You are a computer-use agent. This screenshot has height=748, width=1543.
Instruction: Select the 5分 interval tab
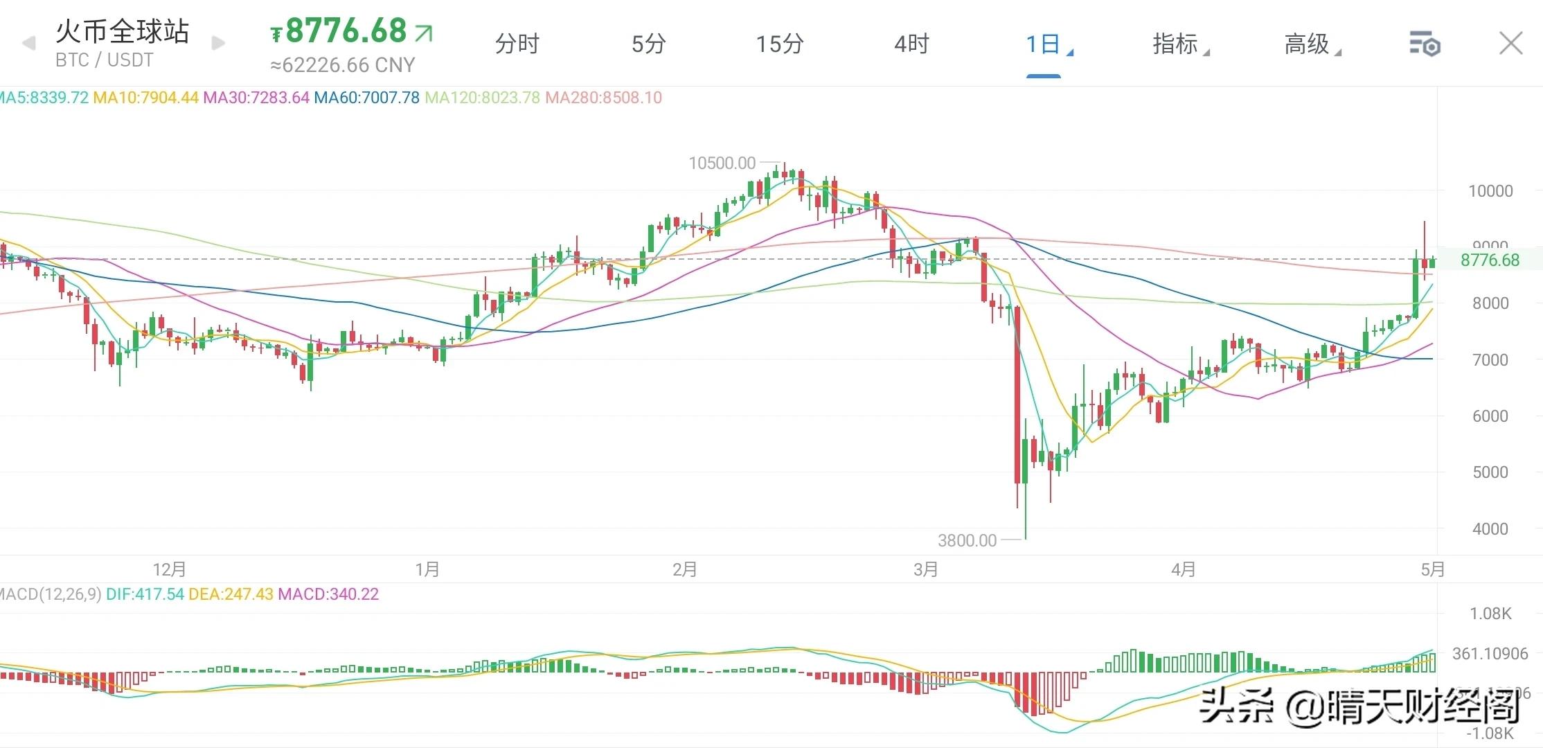(x=648, y=44)
